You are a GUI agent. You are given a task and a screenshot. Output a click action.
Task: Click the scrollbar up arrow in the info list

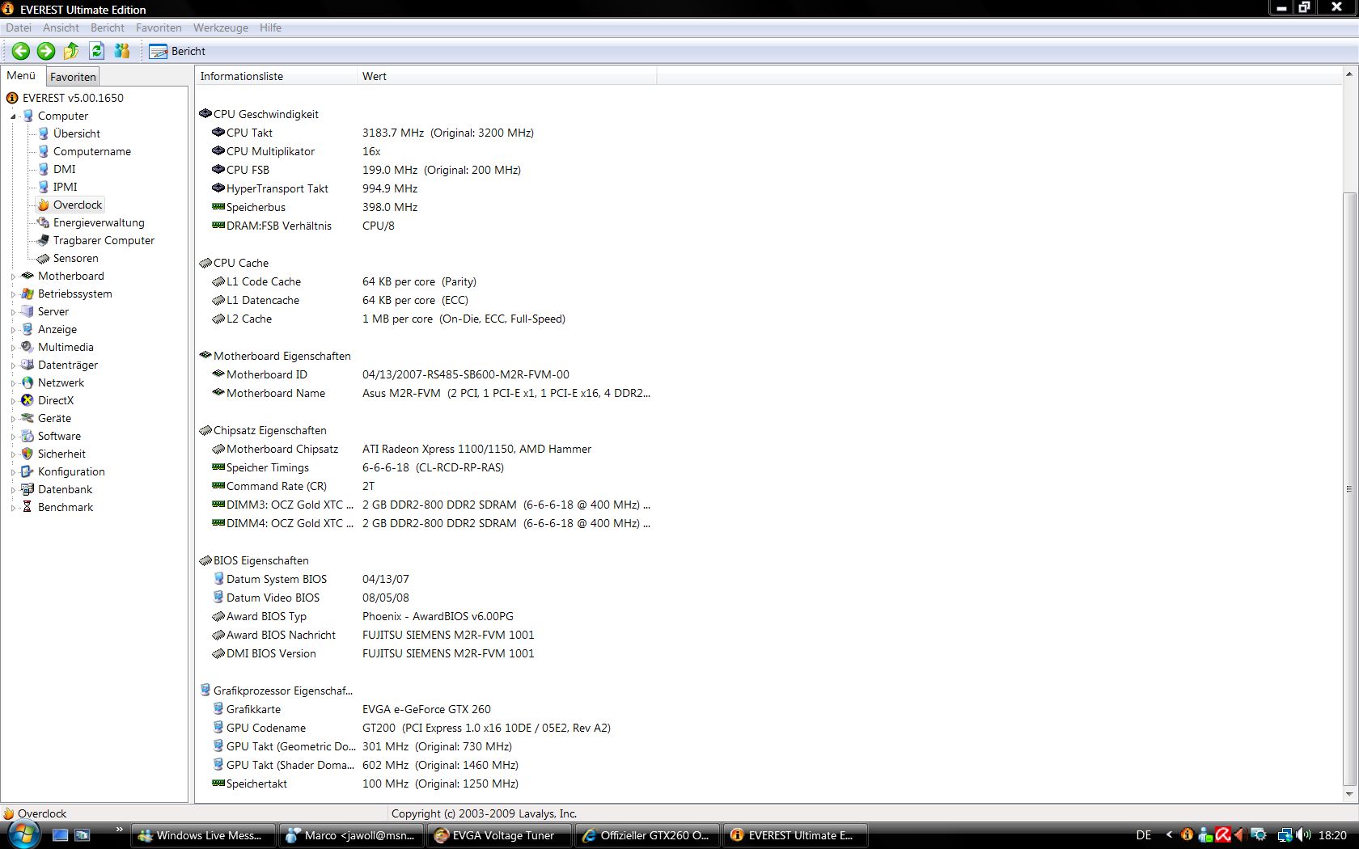pos(1348,74)
